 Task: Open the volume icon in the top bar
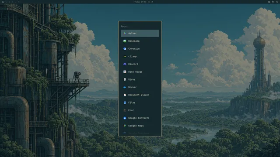tap(273, 2)
